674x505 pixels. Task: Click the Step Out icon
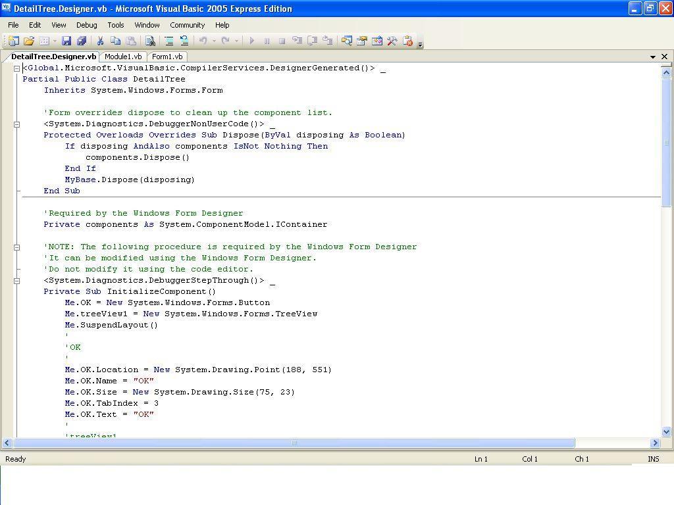click(328, 41)
